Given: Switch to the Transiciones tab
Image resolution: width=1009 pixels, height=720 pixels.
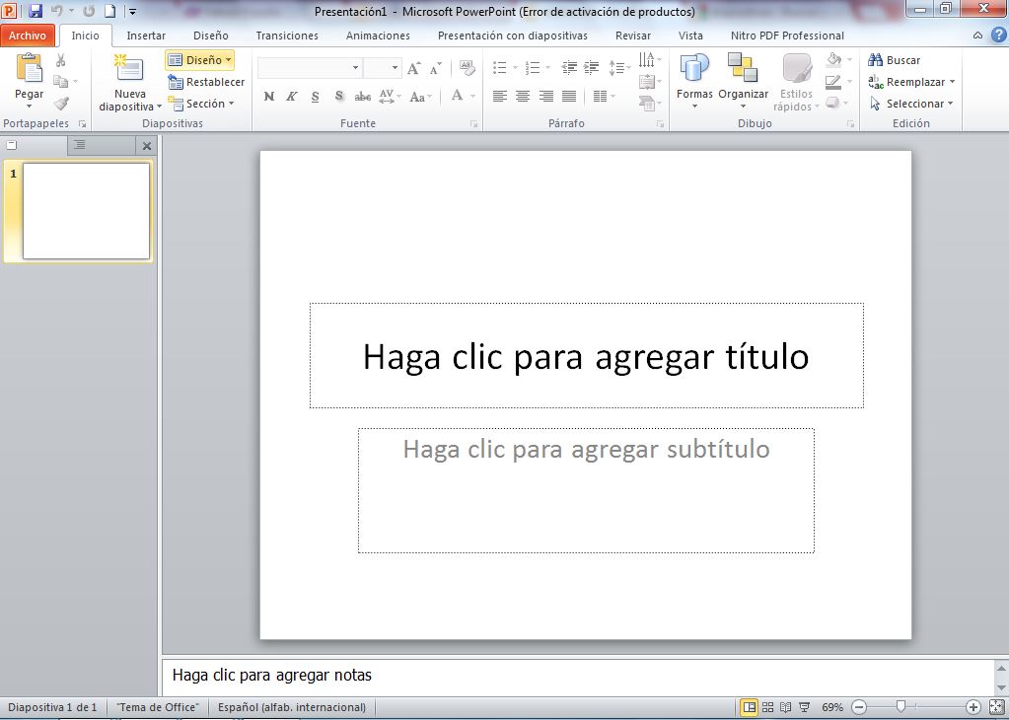Looking at the screenshot, I should click(287, 36).
